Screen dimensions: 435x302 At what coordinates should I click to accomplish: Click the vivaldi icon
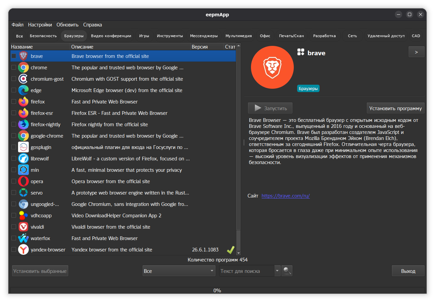click(x=23, y=227)
